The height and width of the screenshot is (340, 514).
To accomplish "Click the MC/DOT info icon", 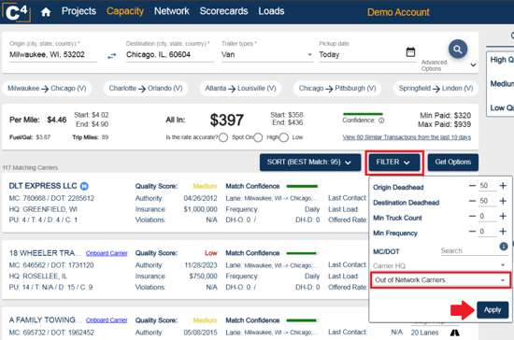I will tap(504, 247).
